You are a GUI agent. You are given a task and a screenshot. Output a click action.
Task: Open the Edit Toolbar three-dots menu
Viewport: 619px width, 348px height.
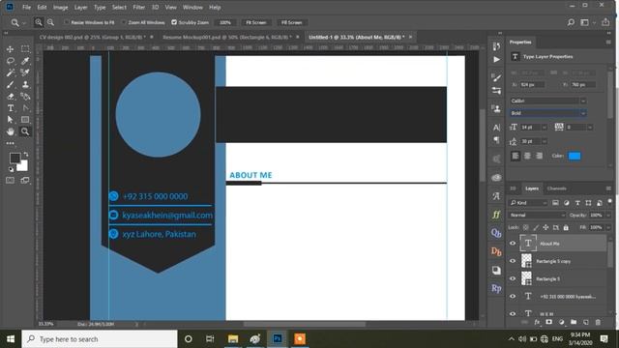pos(11,143)
